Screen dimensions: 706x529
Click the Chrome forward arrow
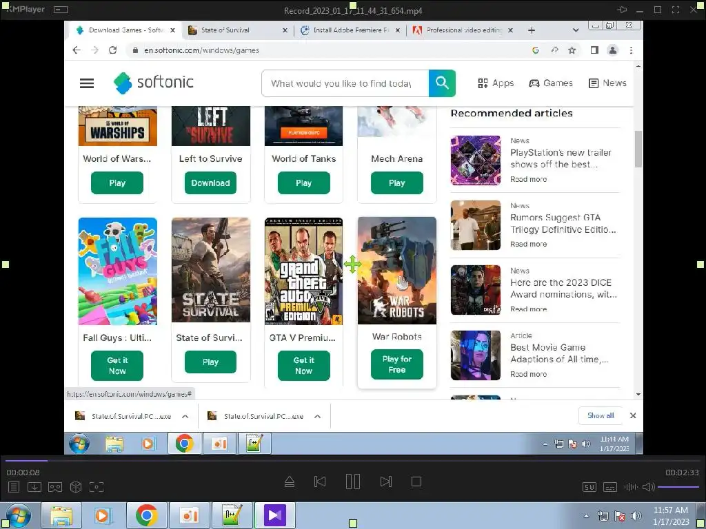(x=94, y=50)
